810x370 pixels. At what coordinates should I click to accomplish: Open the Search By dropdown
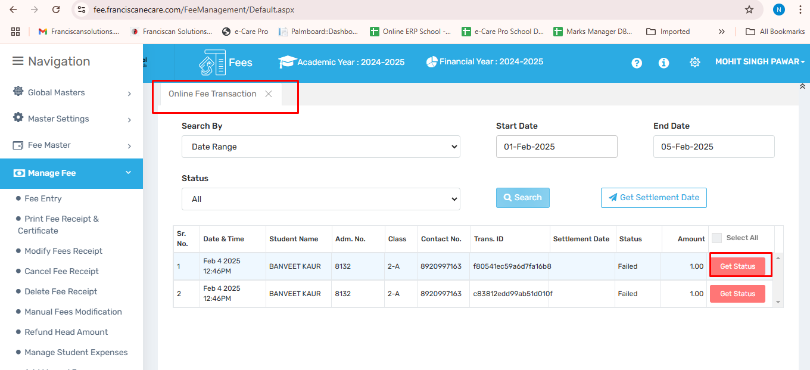[321, 147]
